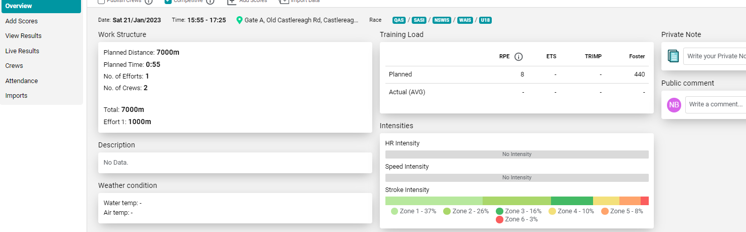Toggle the Competitive checkbox
The height and width of the screenshot is (232, 746).
pos(168,2)
